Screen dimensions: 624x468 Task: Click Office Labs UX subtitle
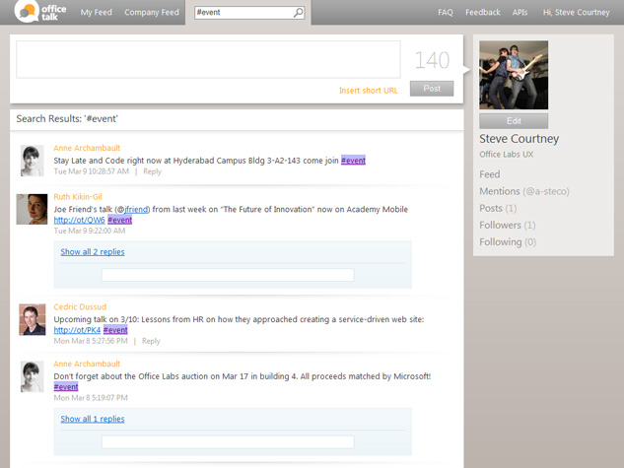click(507, 155)
